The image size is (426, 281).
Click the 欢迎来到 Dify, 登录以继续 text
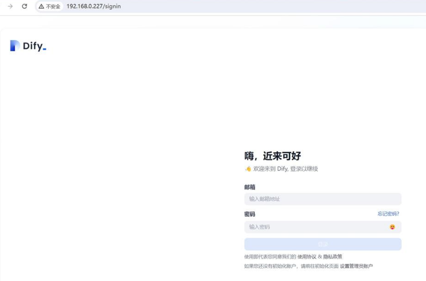tap(285, 169)
